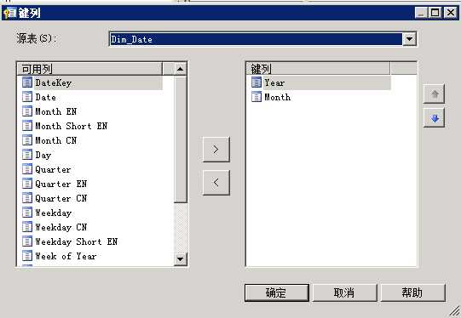Viewport: 461px width, 318px height.
Task: Click scroll down arrow of available columns
Action: click(x=181, y=259)
